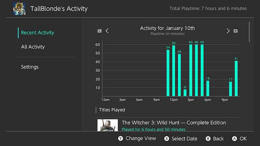Click the 59 minute bar in chart
This screenshot has height=146, width=260.
click(x=174, y=71)
